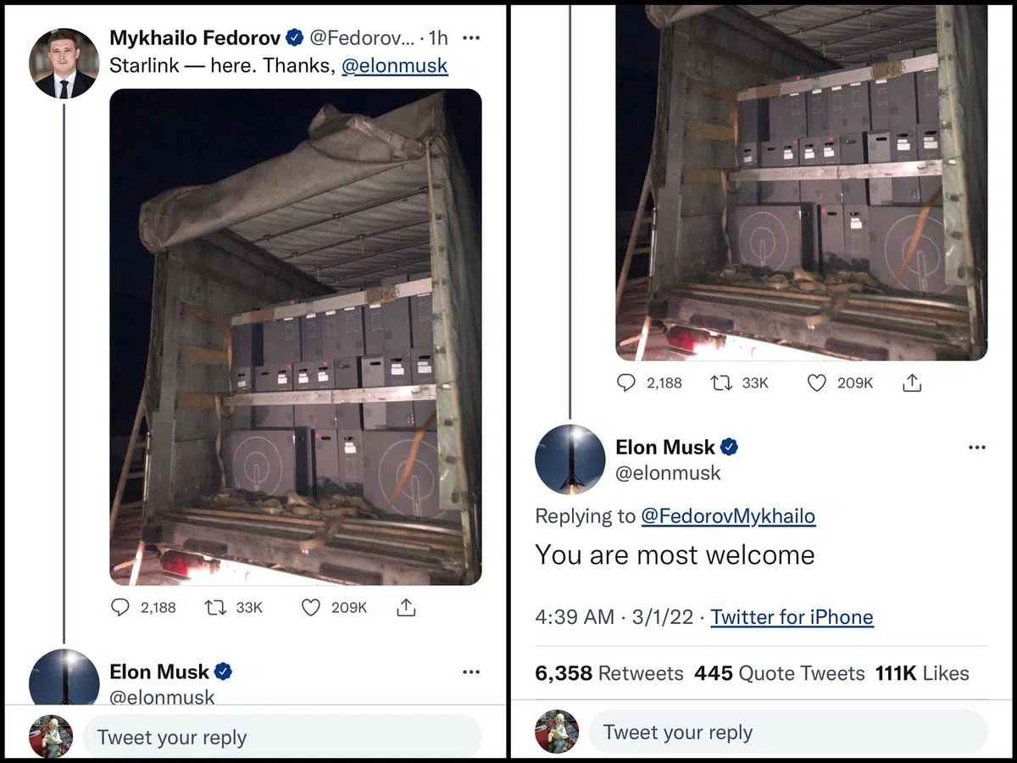Click share icon on left tweet
This screenshot has height=763, width=1017.
[x=406, y=607]
